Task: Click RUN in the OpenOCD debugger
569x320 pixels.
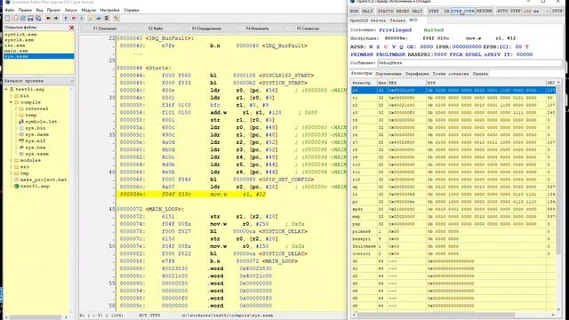Action: (x=354, y=12)
